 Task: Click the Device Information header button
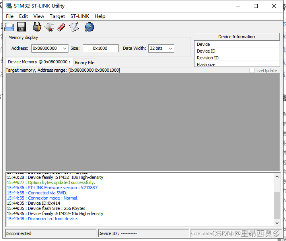pos(237,37)
